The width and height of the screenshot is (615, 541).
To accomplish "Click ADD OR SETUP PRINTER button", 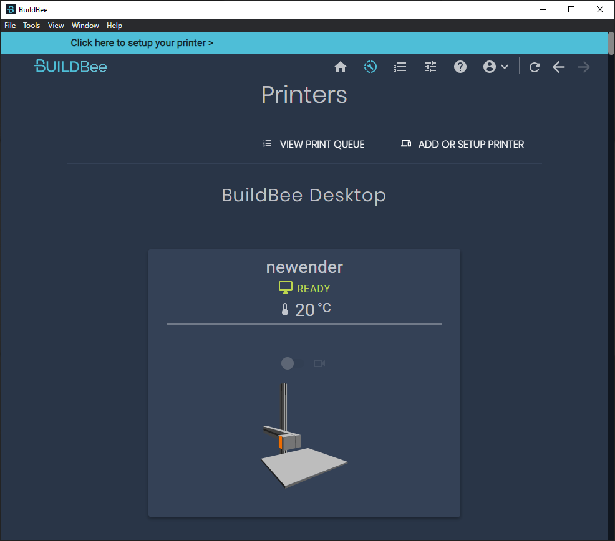I will (462, 144).
